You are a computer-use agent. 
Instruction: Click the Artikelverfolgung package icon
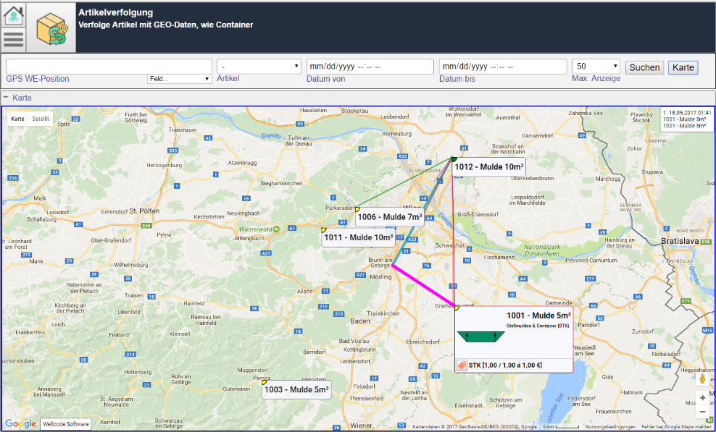[51, 28]
